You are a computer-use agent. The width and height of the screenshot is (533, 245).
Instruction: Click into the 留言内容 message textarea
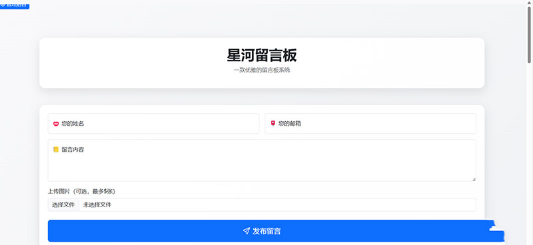click(x=262, y=160)
